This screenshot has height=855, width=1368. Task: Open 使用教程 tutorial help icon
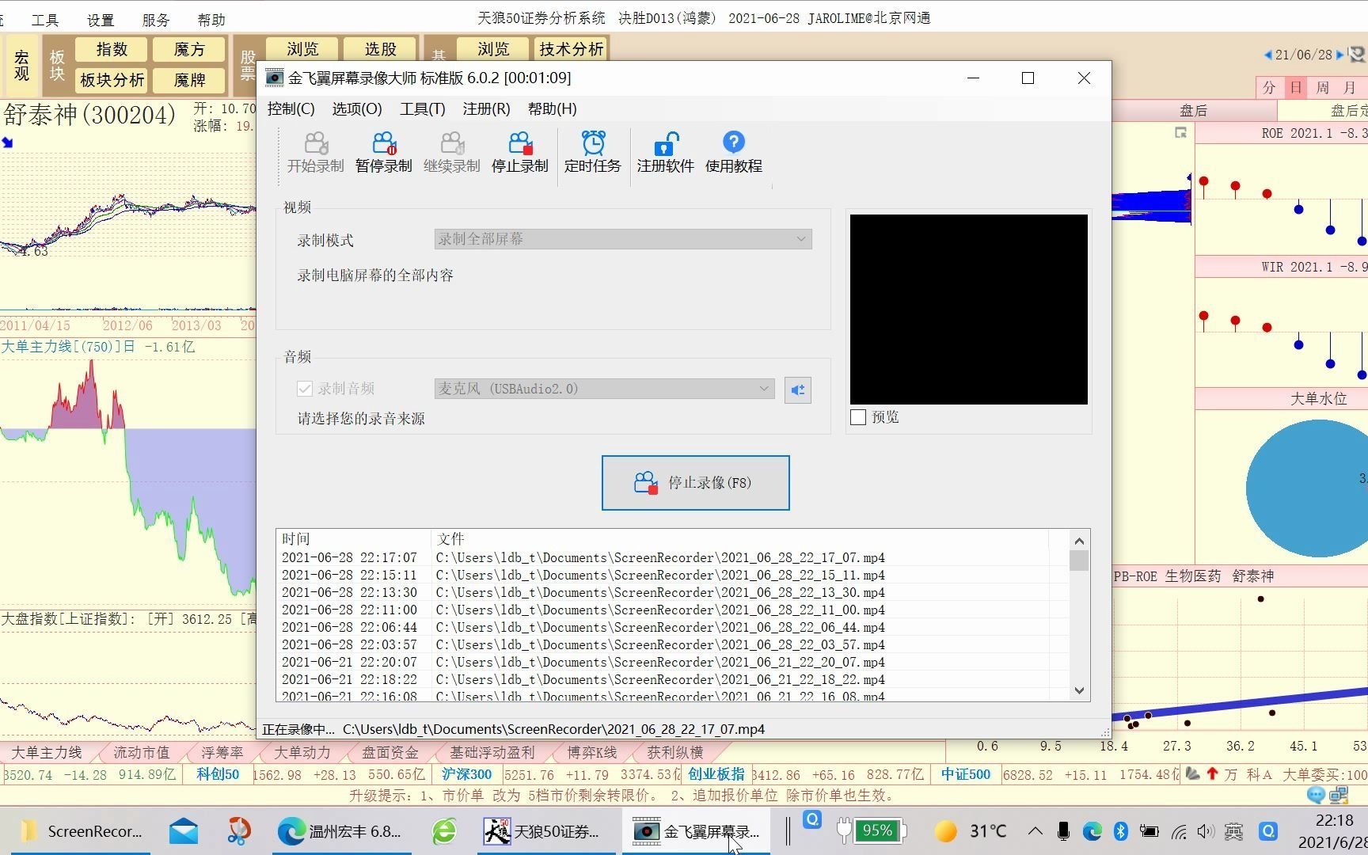tap(733, 153)
